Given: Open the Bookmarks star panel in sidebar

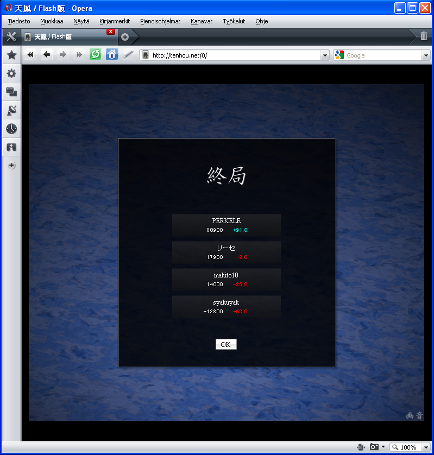Looking at the screenshot, I should pyautogui.click(x=11, y=55).
